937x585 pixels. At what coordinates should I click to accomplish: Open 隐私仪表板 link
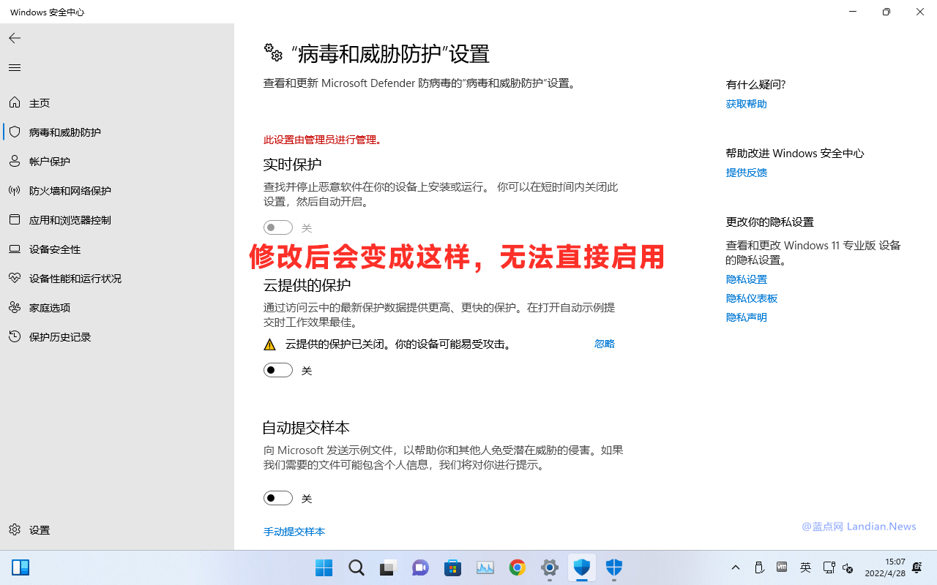(752, 298)
